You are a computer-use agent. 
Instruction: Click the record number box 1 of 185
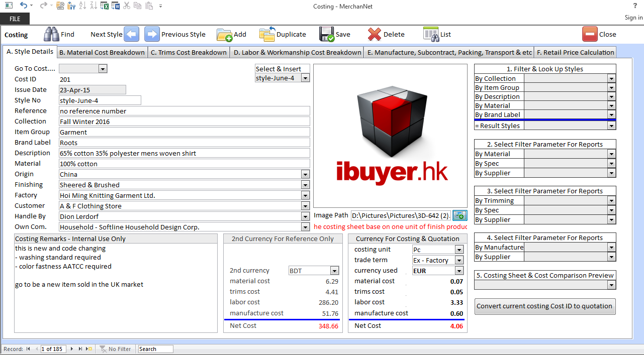coord(53,349)
